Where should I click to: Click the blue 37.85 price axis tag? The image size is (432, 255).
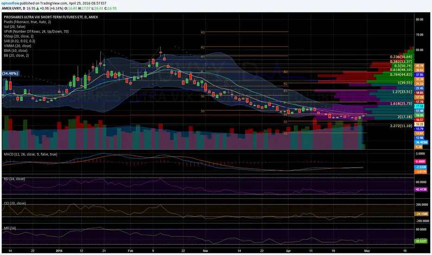tap(419, 75)
